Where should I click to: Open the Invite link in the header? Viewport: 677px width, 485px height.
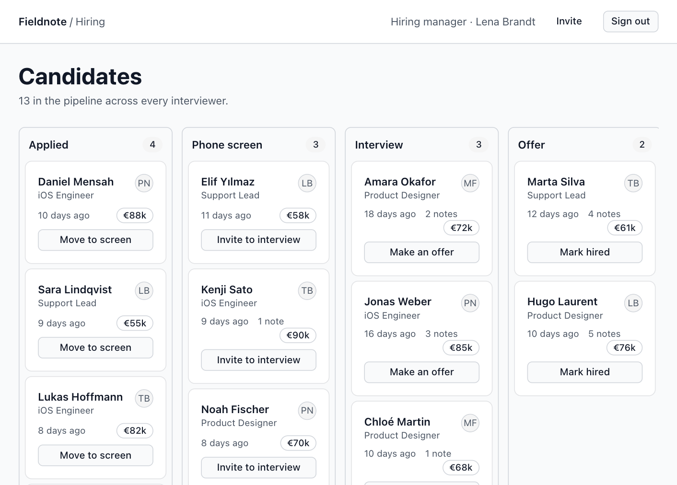coord(569,22)
